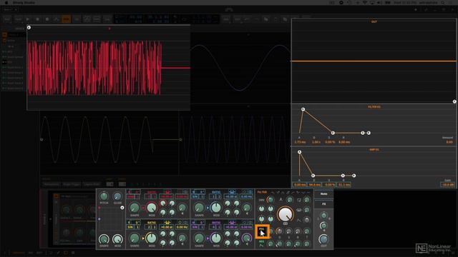Click the filter drive knob beside DRV label
Screen dimensions: 458x257
(x=271, y=200)
